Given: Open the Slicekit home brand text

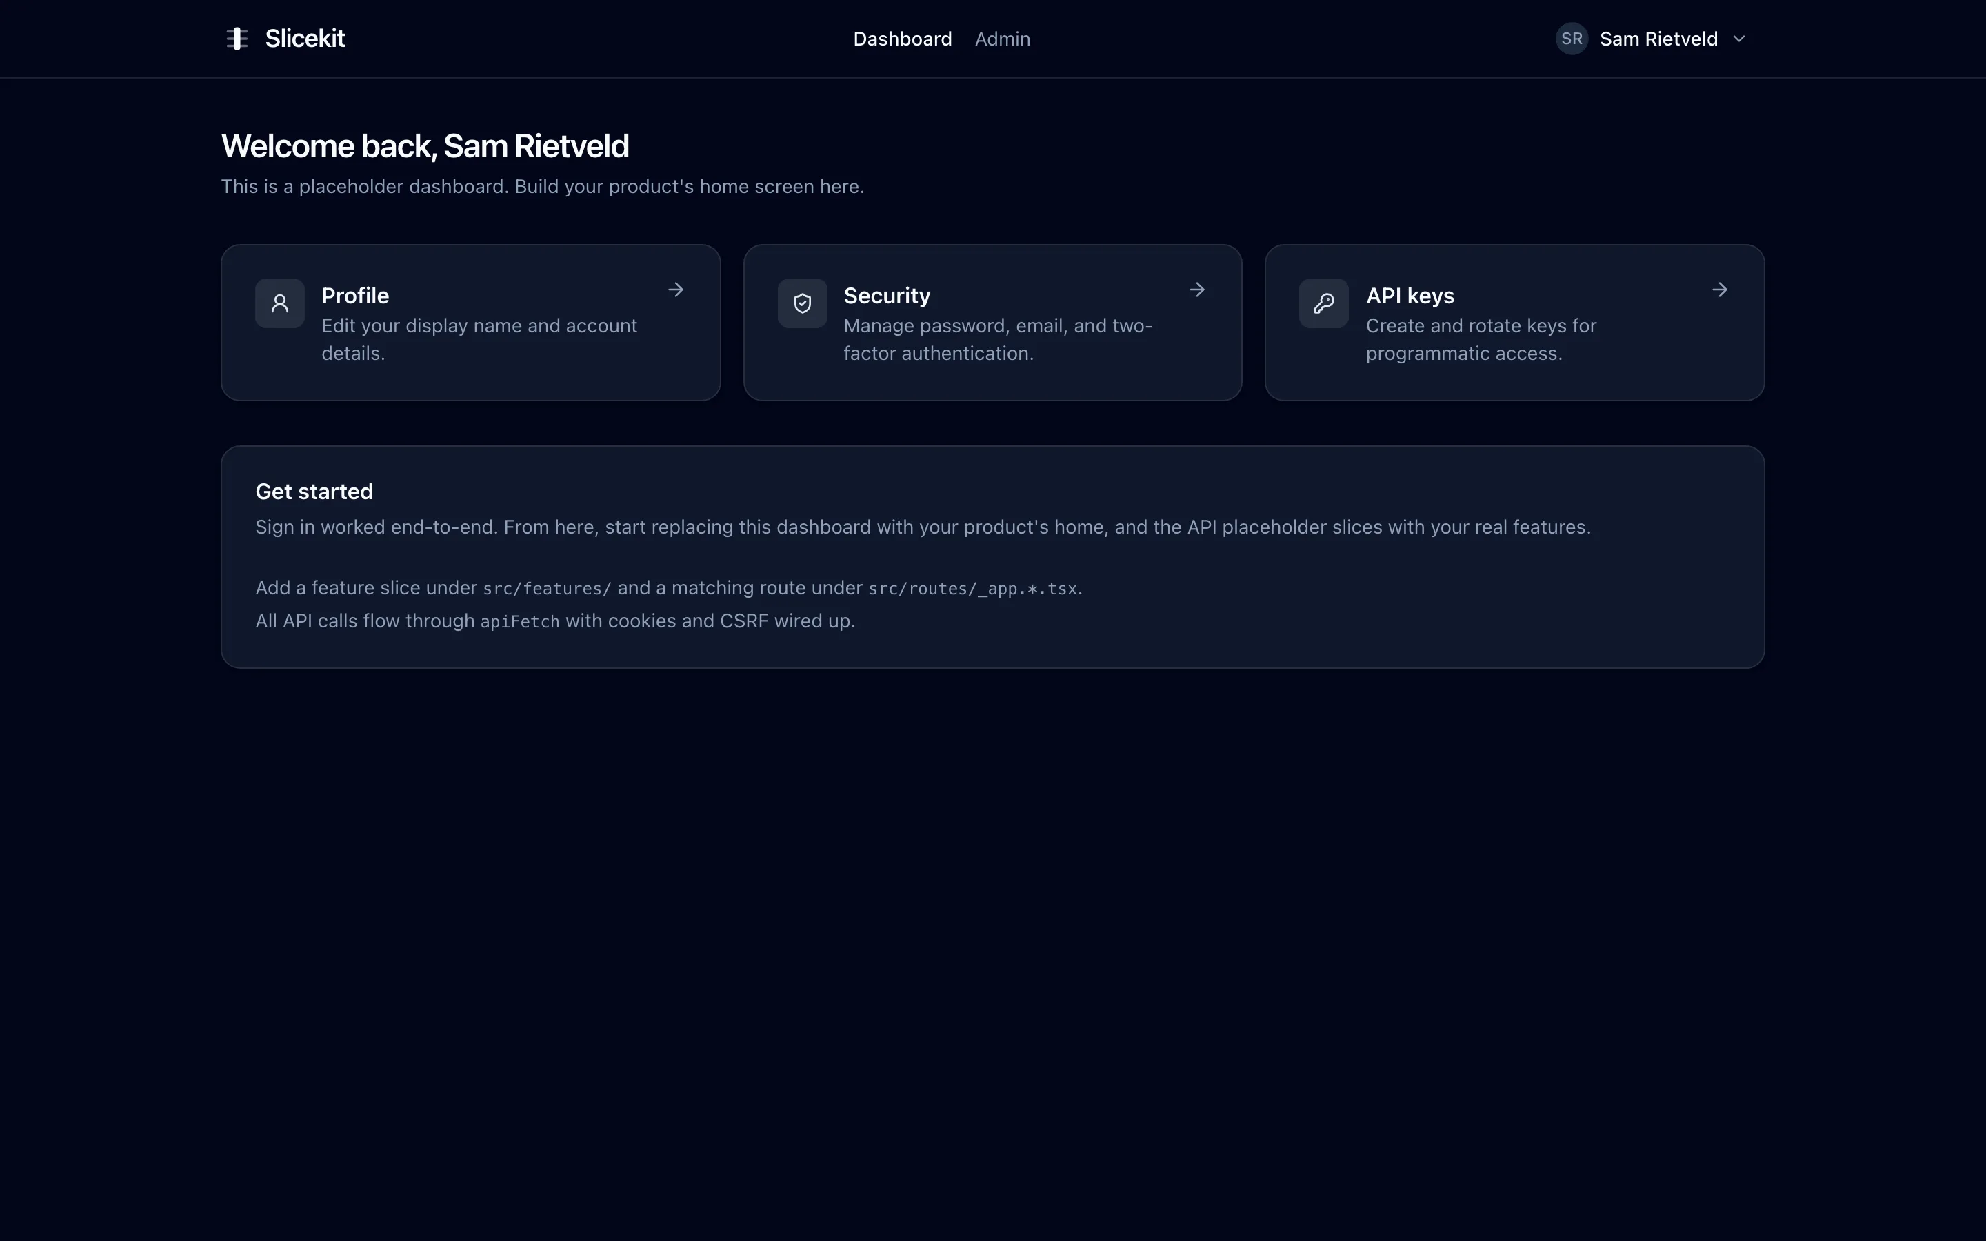Looking at the screenshot, I should [x=305, y=39].
